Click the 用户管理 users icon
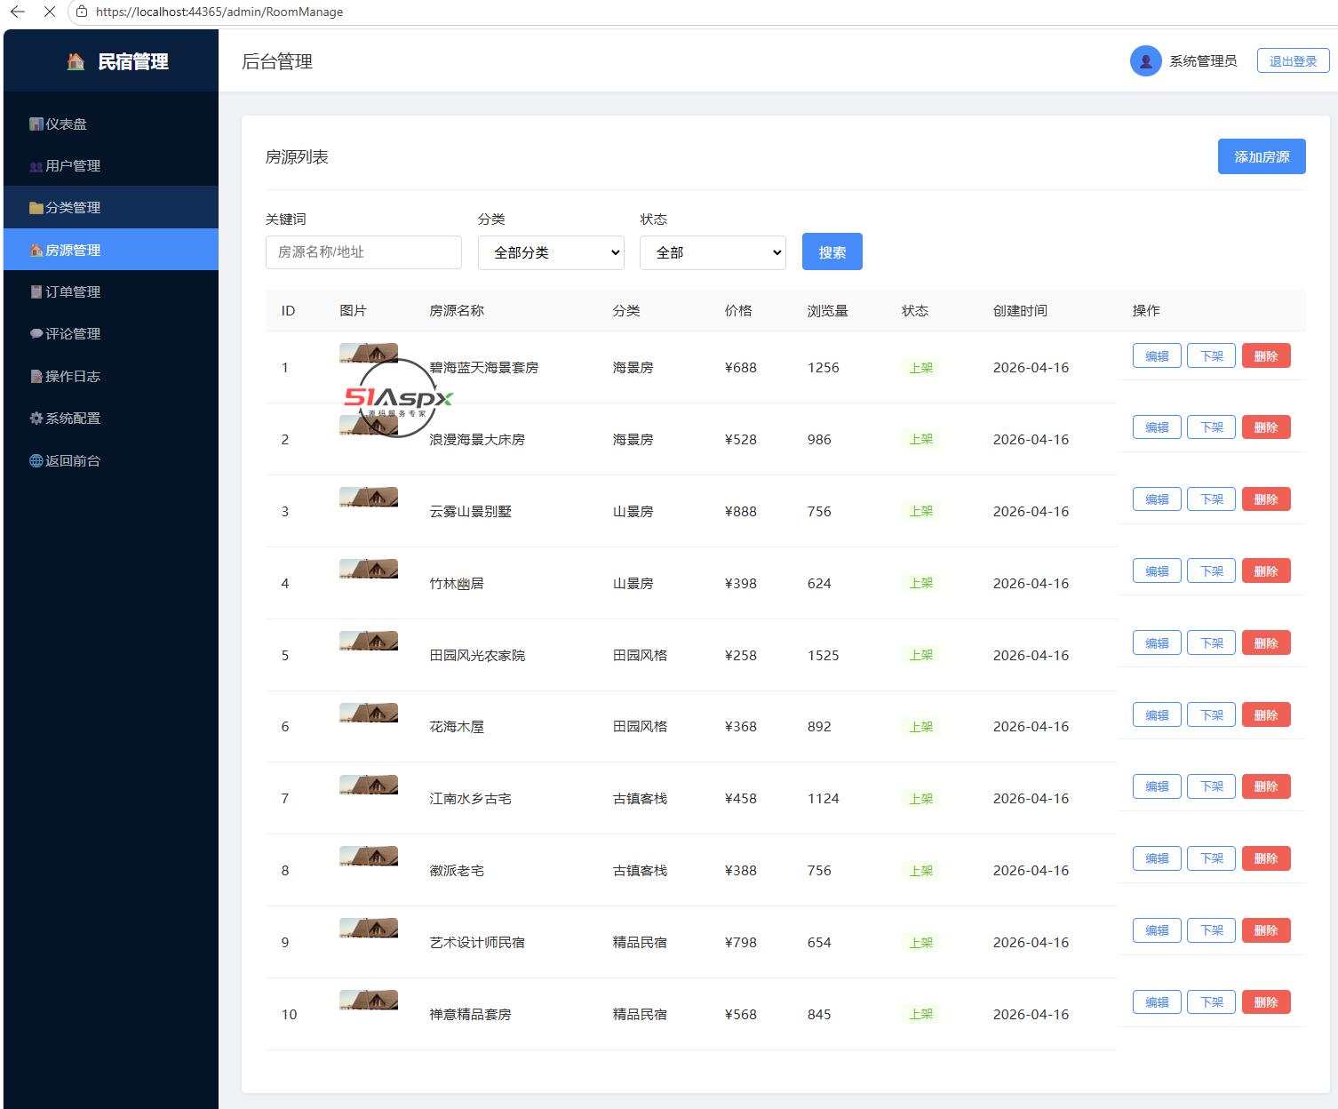This screenshot has width=1338, height=1109. pos(36,166)
